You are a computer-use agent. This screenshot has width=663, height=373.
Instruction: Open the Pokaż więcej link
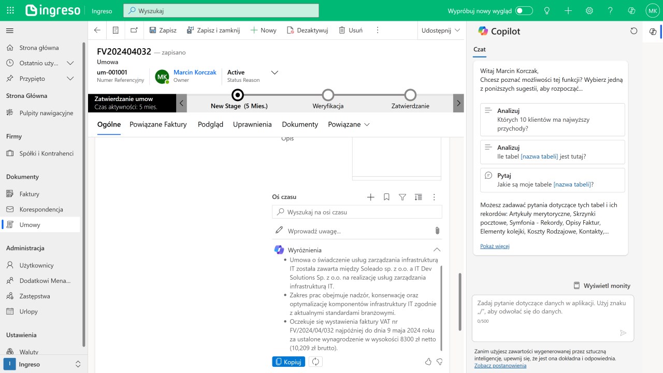pyautogui.click(x=495, y=246)
